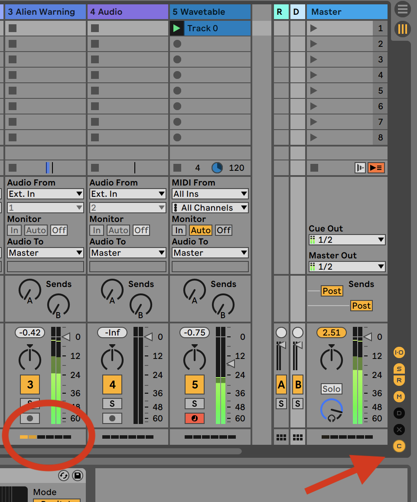Show or hide the I-O section
The width and height of the screenshot is (417, 502).
(399, 352)
